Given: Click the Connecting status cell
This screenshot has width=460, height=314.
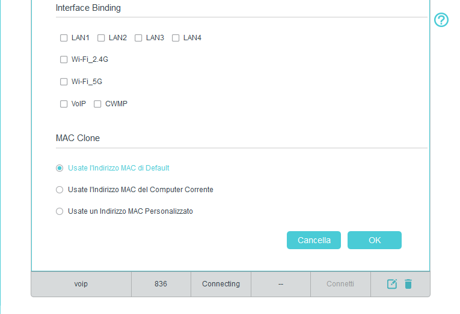Looking at the screenshot, I should [221, 284].
